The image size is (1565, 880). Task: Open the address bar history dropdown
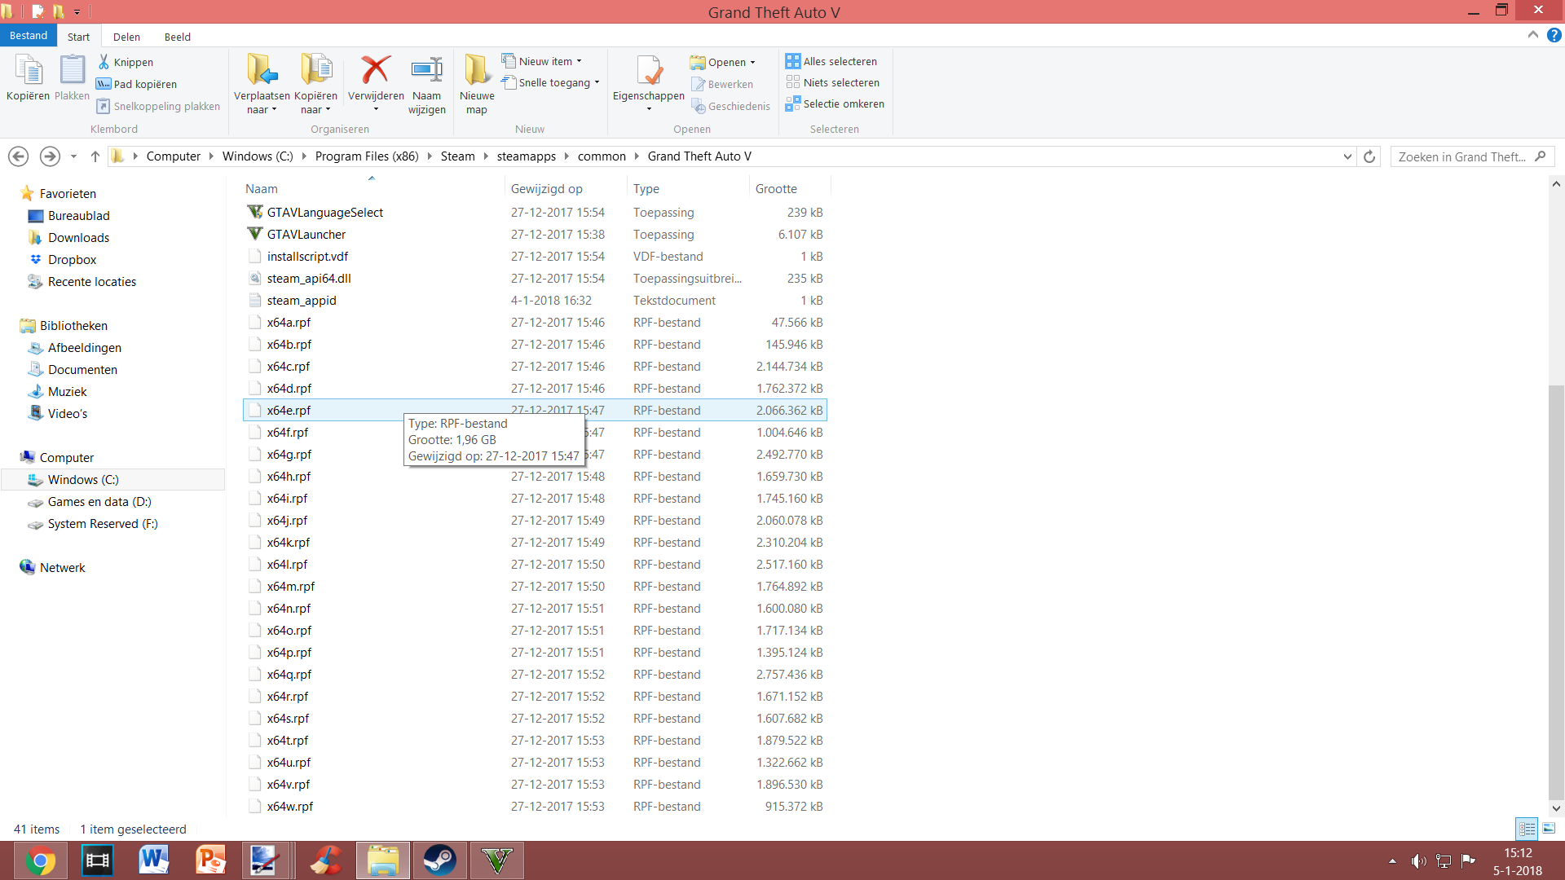pos(1347,156)
